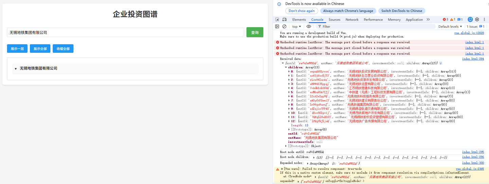The width and height of the screenshot is (489, 184).
Task: Expand child 6 无锡地铁科技服务有限公司
Action: click(x=289, y=96)
